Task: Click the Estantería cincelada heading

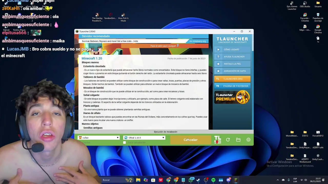Action: click(94, 66)
